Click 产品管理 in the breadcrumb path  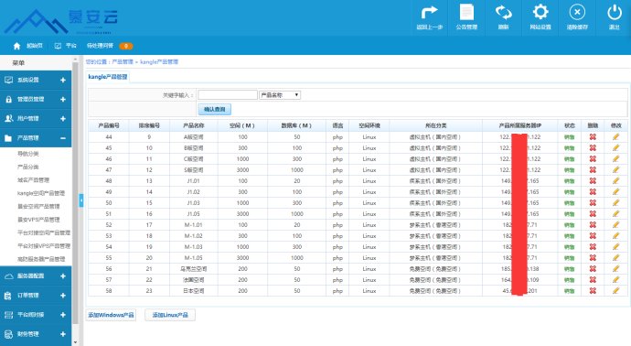(x=123, y=62)
